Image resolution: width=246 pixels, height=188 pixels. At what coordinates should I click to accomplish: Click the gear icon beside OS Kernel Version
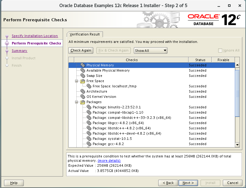pos(83,97)
